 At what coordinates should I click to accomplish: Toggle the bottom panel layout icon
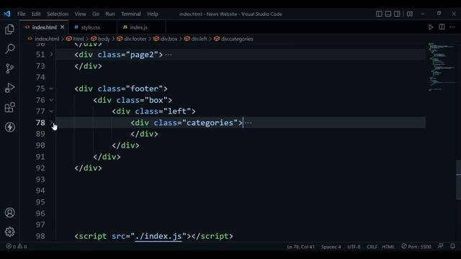pyautogui.click(x=388, y=14)
